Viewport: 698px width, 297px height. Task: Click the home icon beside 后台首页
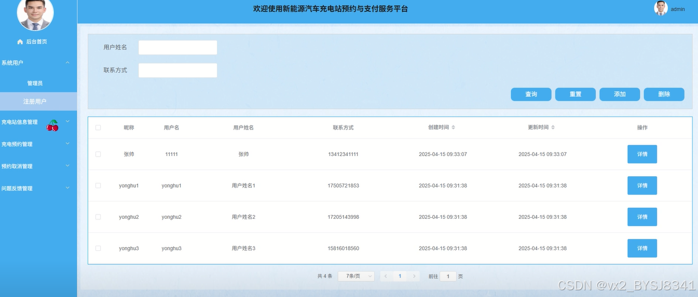pyautogui.click(x=20, y=42)
